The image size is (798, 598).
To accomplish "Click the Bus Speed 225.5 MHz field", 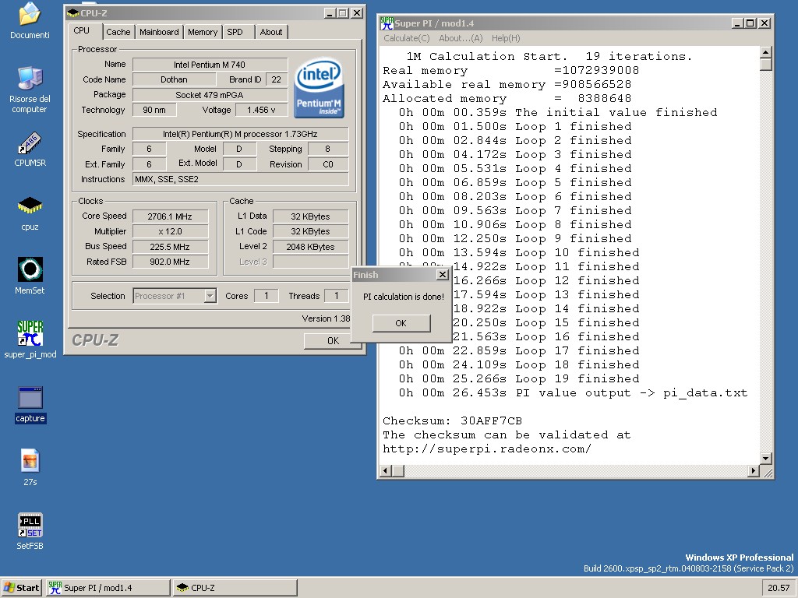I will click(x=170, y=247).
